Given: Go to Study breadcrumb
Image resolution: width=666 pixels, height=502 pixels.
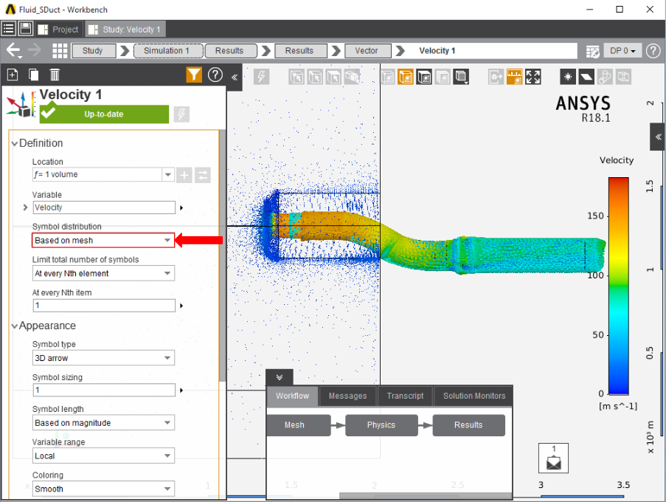Looking at the screenshot, I should tap(94, 51).
